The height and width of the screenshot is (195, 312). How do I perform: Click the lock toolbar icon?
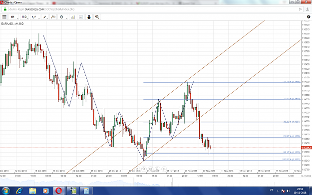click(89, 17)
